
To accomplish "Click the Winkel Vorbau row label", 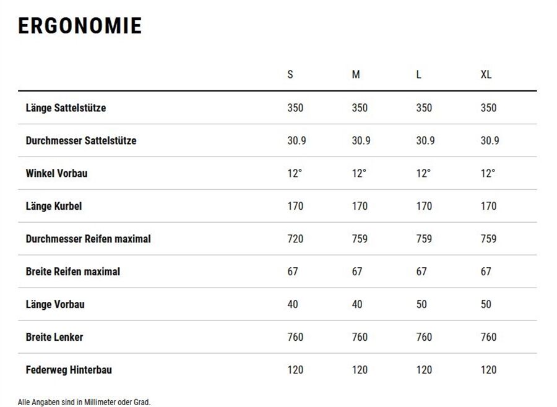I will [56, 173].
